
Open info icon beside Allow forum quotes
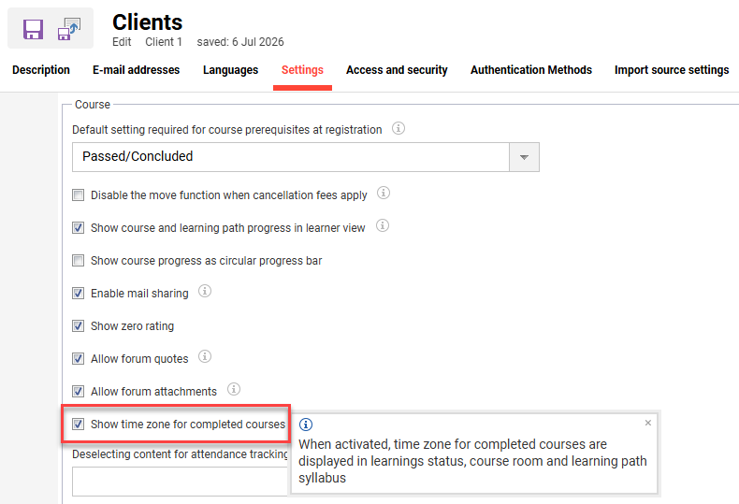(x=205, y=356)
